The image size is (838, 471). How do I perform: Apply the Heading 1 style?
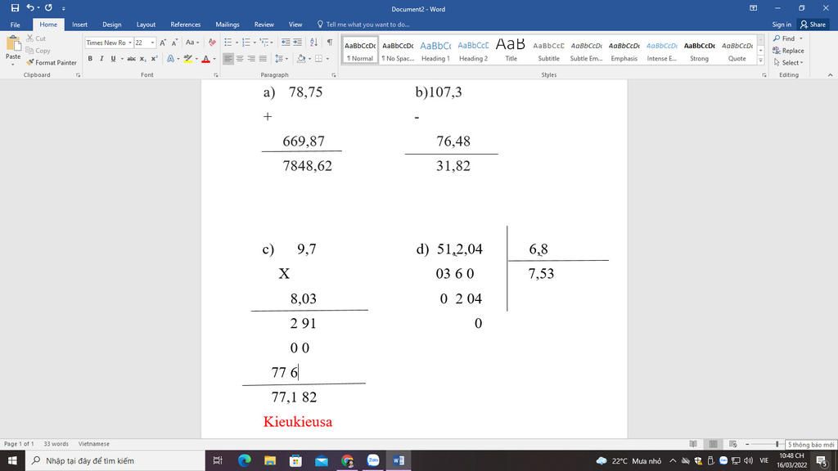click(435, 50)
